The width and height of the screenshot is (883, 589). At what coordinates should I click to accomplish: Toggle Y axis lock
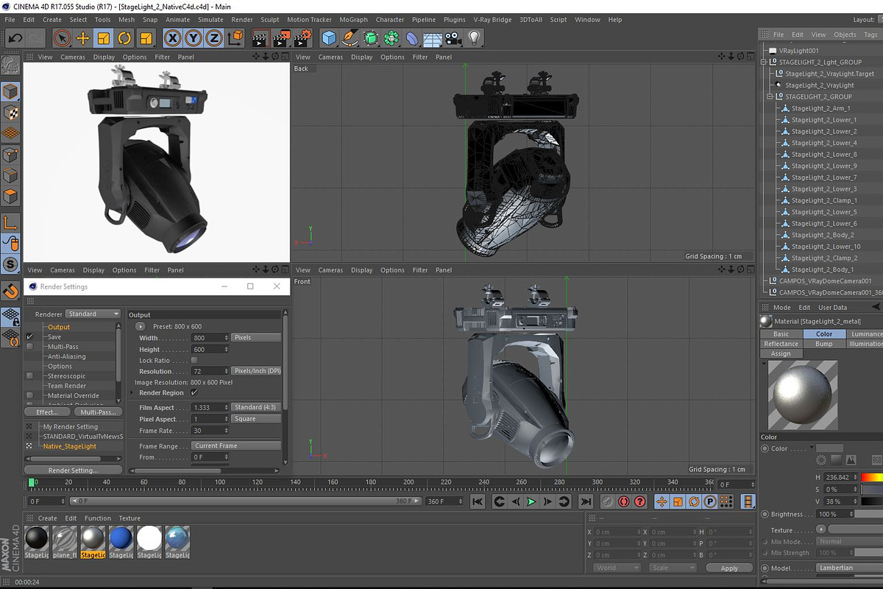point(194,38)
